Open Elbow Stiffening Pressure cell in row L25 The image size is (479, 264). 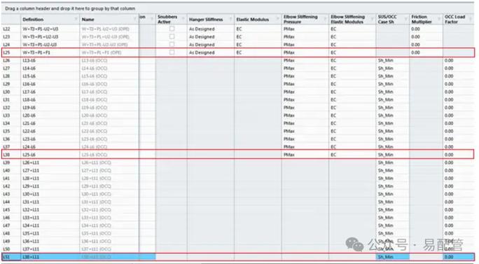point(305,53)
